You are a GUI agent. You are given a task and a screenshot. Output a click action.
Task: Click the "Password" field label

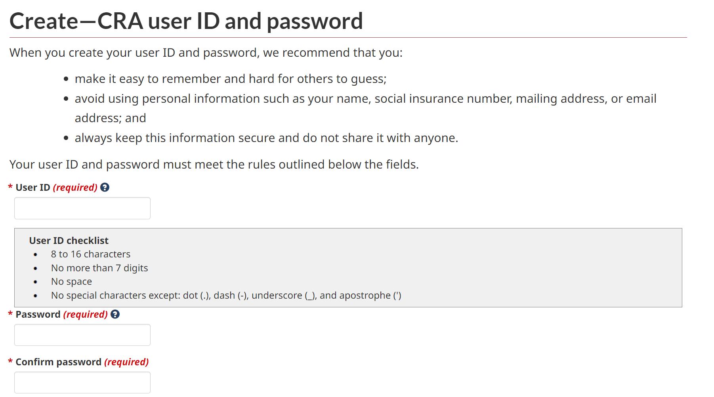click(x=38, y=315)
